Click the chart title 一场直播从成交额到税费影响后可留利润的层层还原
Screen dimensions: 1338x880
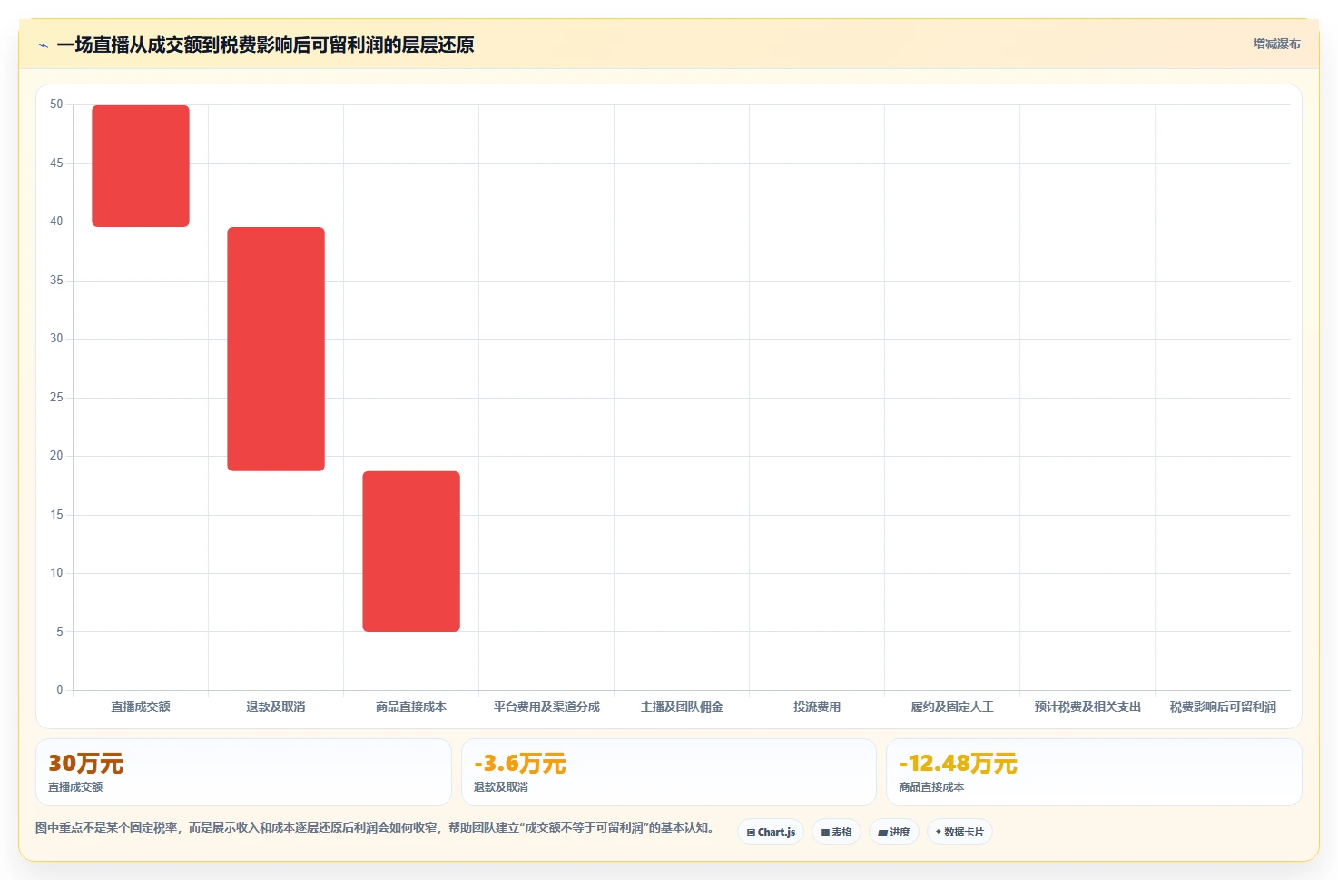point(265,44)
